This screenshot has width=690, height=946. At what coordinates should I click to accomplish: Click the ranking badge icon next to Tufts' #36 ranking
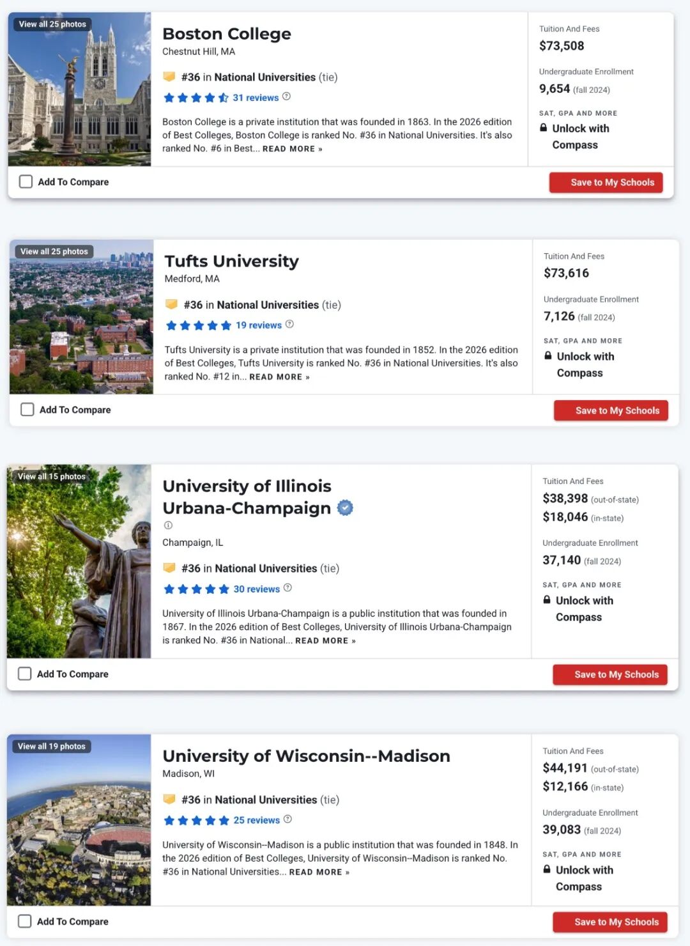point(171,304)
